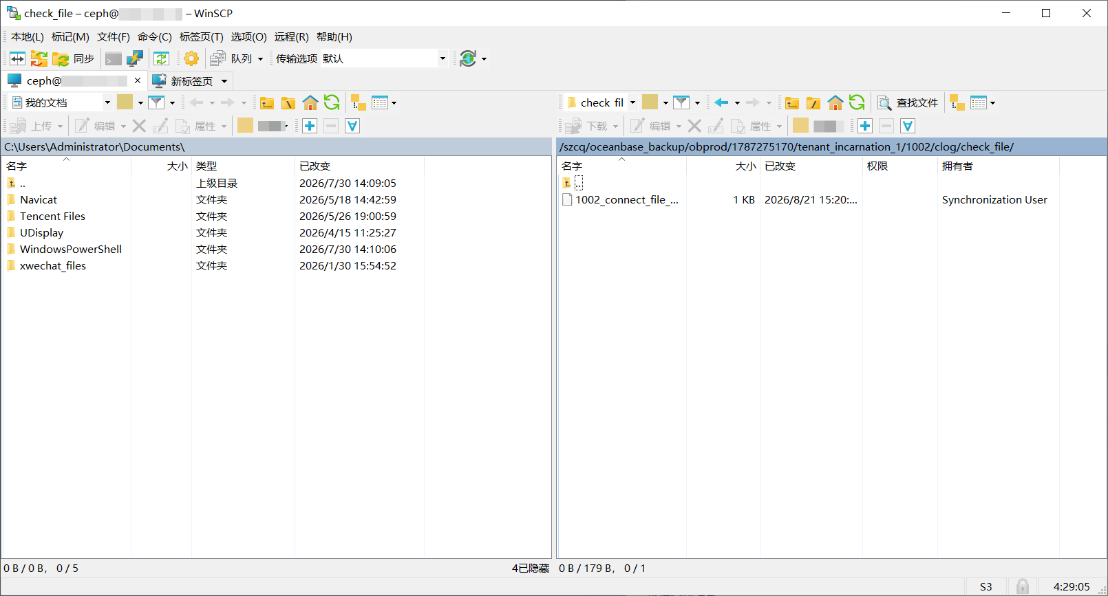Screen dimensions: 1108x596
Task: Sort local files by 已改变 column
Action: (359, 166)
